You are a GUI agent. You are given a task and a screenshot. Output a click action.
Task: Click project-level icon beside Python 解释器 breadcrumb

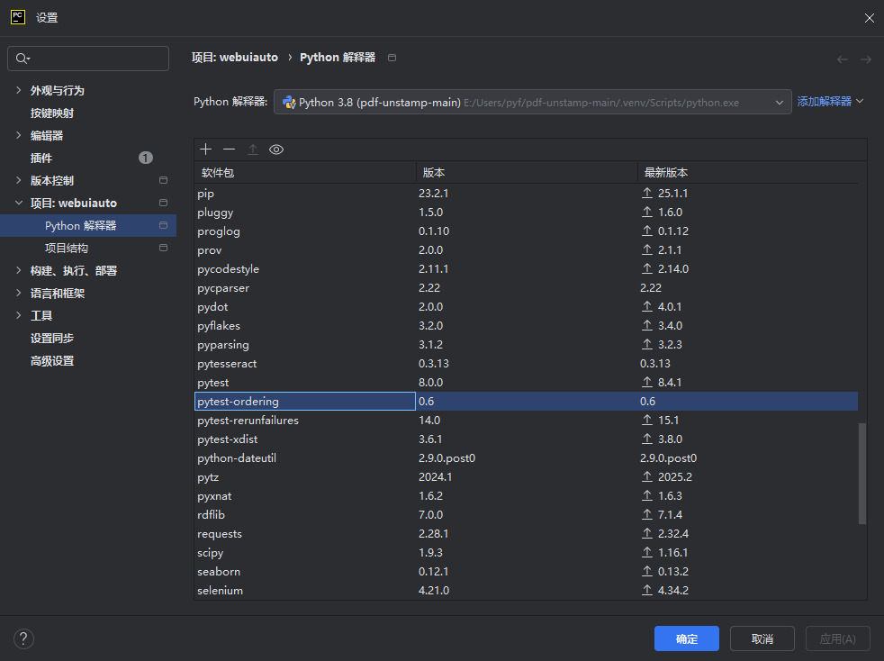[392, 58]
